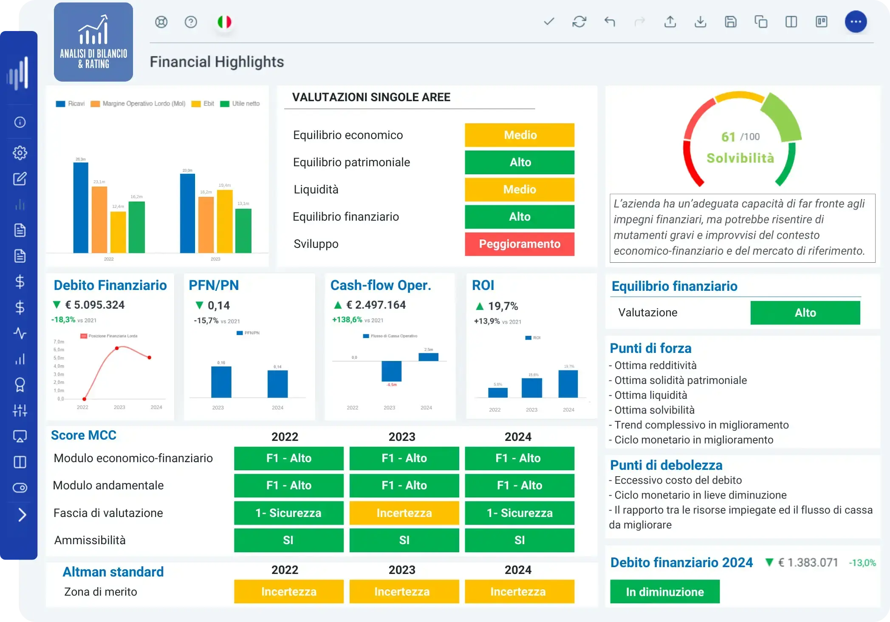Click the Liquidità Medio badge
890x622 pixels.
click(x=520, y=189)
